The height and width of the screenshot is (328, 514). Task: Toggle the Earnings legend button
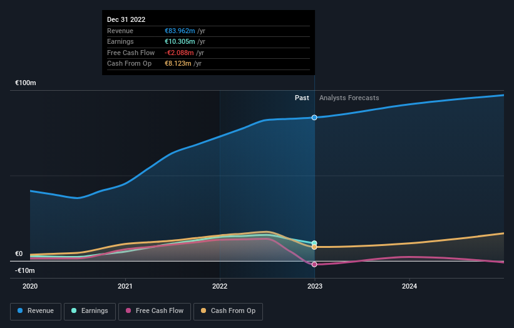tap(90, 311)
